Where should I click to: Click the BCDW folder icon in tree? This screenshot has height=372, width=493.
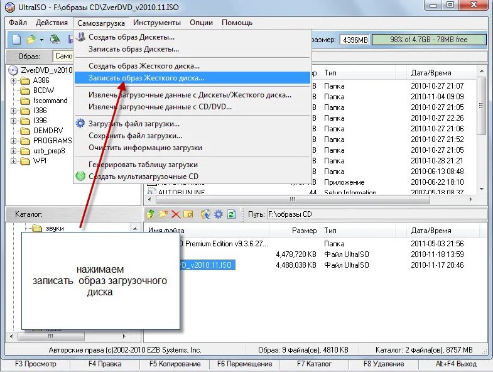(25, 90)
